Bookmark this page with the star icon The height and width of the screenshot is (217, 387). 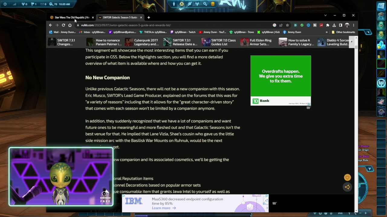coord(287,25)
